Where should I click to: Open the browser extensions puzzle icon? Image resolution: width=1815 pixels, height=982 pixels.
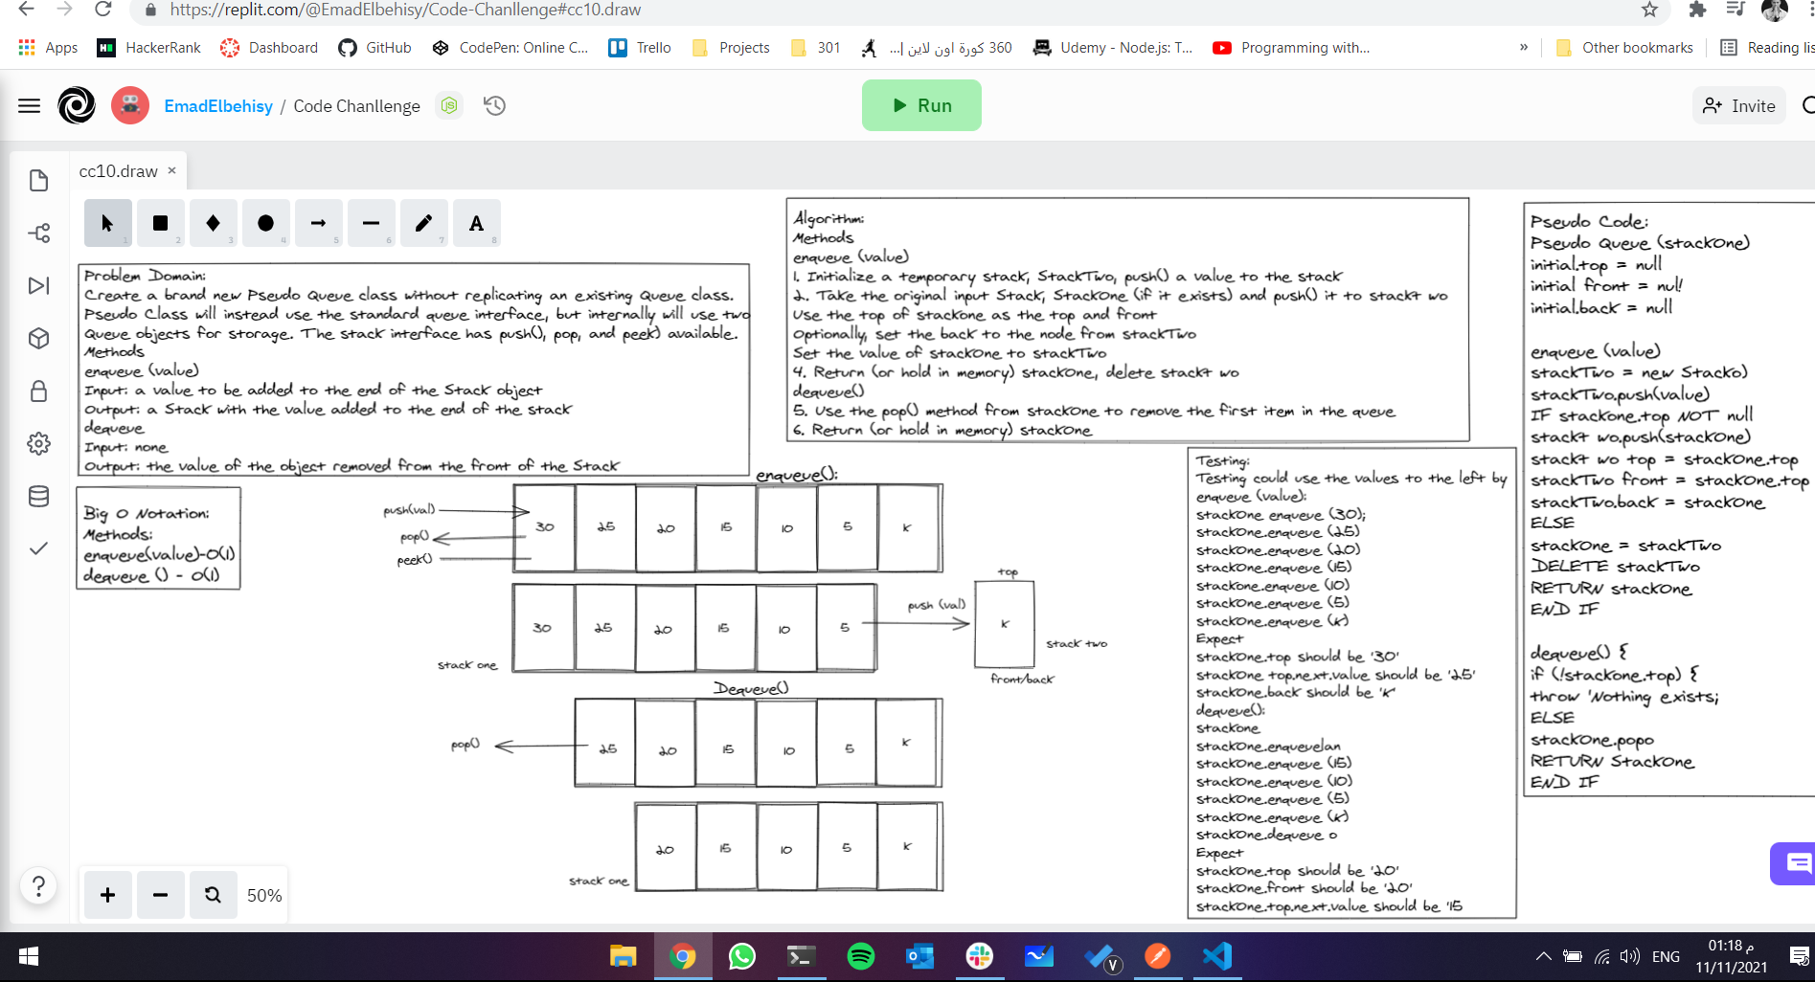[1697, 10]
